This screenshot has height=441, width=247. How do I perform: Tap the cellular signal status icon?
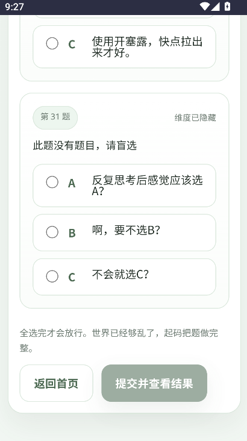(x=215, y=7)
